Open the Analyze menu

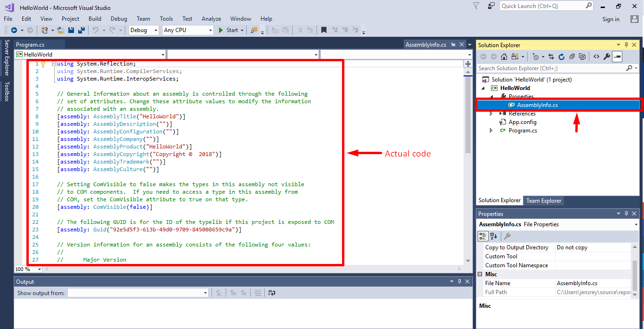click(x=211, y=19)
